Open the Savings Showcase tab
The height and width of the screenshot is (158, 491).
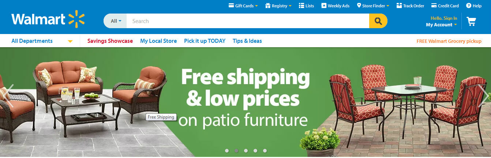click(110, 41)
